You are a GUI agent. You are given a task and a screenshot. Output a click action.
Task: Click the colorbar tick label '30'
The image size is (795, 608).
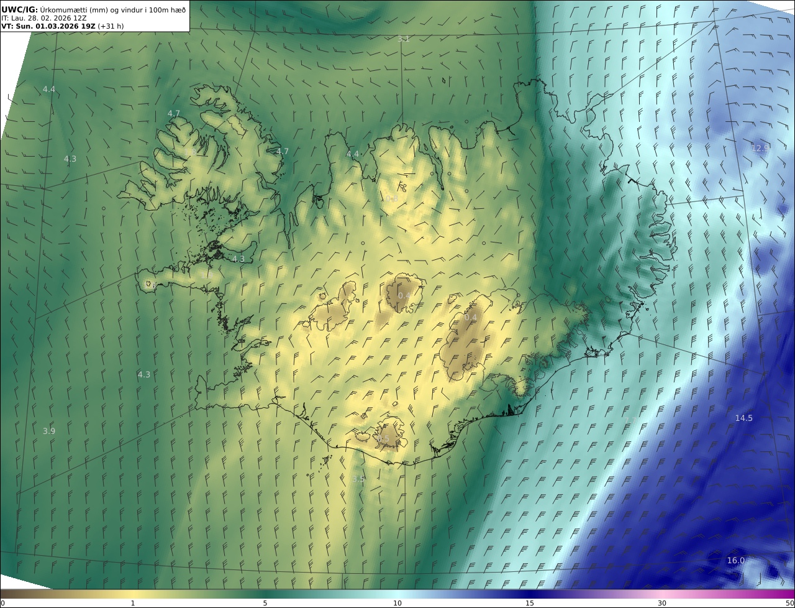pos(662,603)
